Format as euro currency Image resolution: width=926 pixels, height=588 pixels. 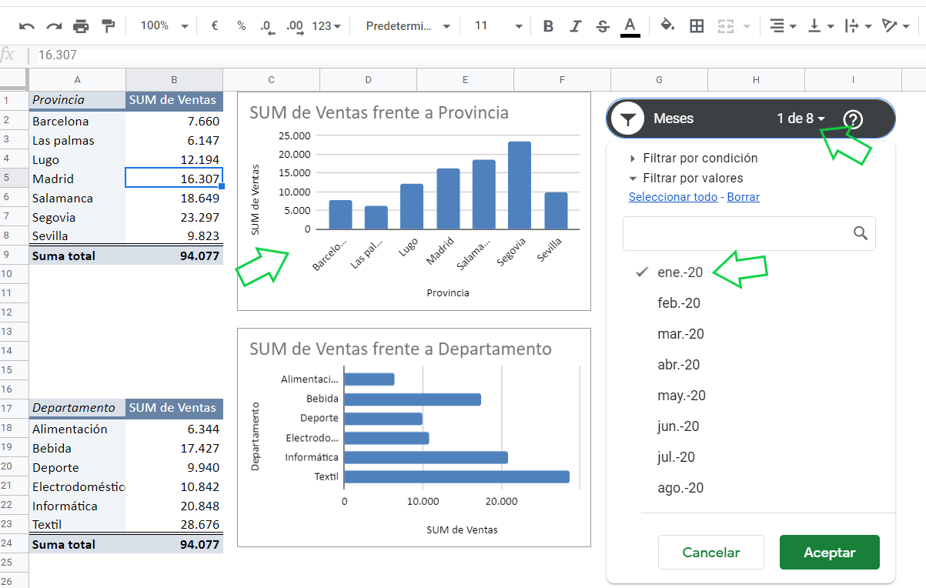point(215,26)
